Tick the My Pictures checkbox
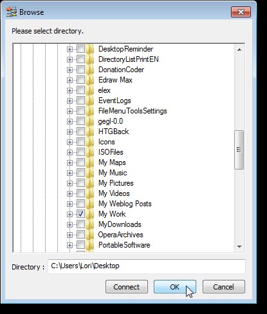This screenshot has height=314, width=267. pos(80,183)
